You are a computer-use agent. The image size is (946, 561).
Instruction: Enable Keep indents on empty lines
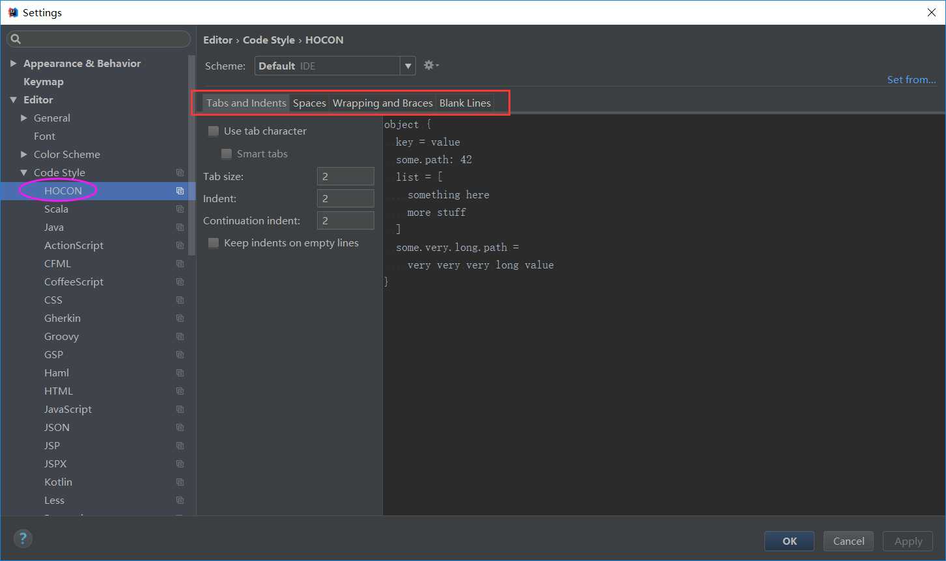point(214,243)
